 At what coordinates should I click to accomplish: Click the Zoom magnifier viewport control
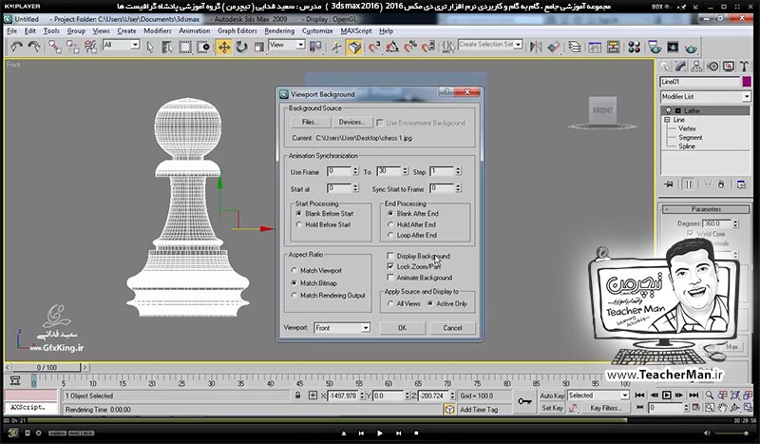pos(709,395)
